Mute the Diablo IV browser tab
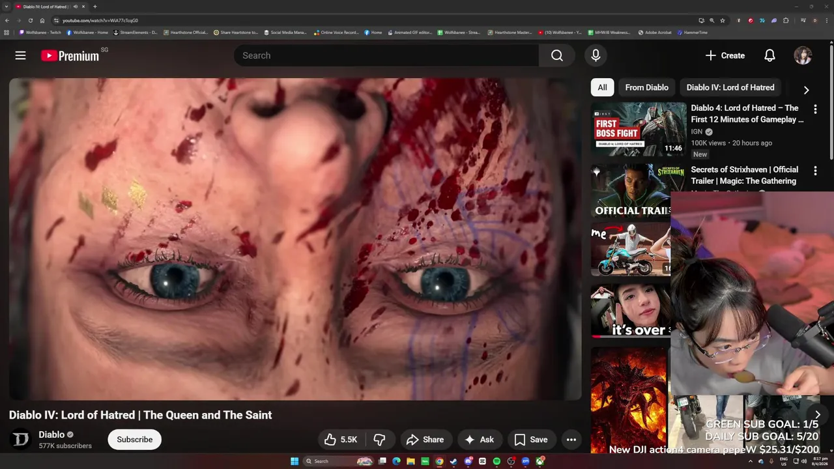Image resolution: width=834 pixels, height=469 pixels. point(76,7)
